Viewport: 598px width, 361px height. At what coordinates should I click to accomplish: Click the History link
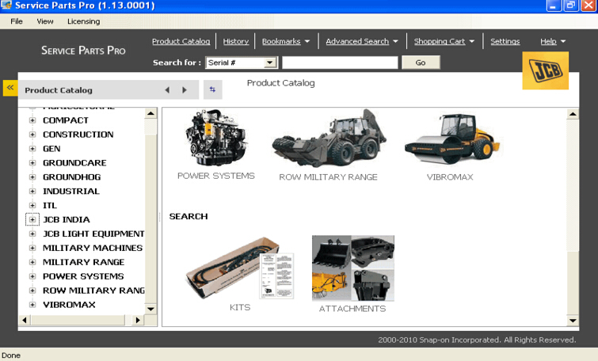tap(236, 41)
